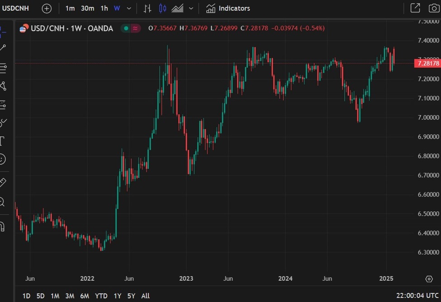Screen dimensions: 441x302
Task: Select the zoom-in magnifier tool
Action: [x=5, y=202]
